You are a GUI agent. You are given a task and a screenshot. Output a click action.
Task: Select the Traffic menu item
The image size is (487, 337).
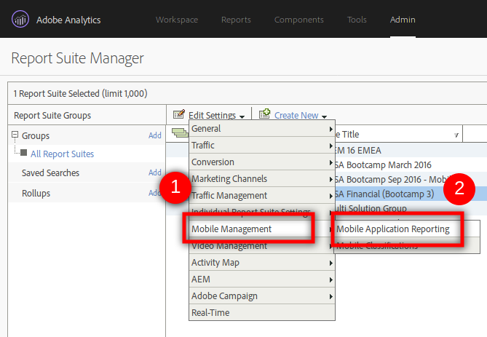tap(262, 145)
